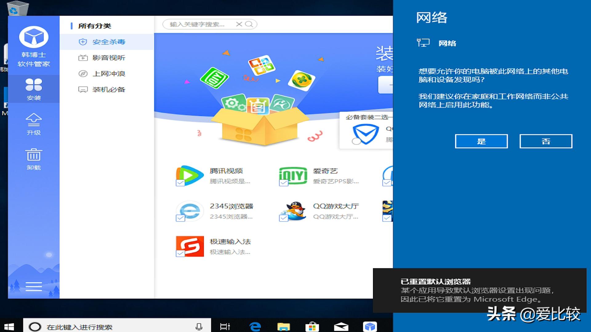Click the hamburger menu at sidebar bottom

click(x=34, y=286)
